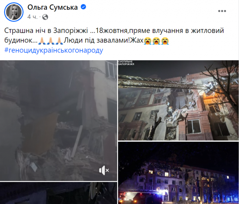239x204 pixels.
Task: Click the middle crying face emoji
Action: pos(157,40)
